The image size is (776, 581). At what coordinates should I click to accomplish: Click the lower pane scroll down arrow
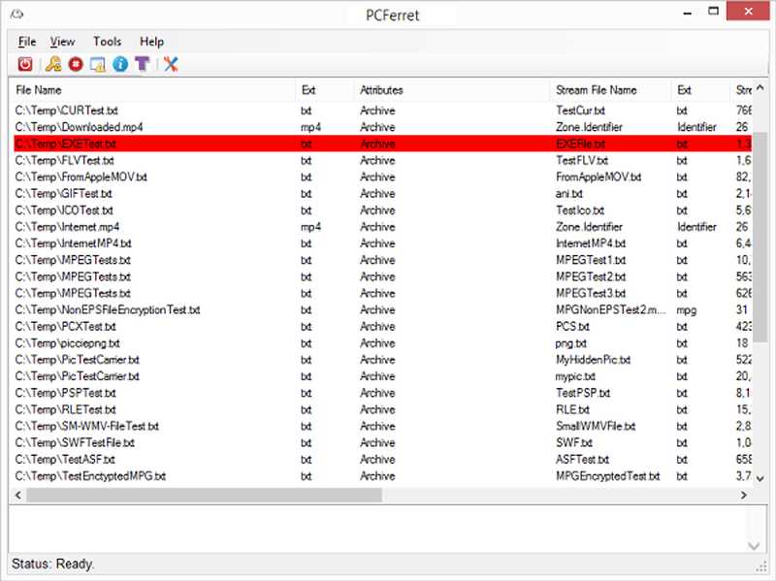754,546
